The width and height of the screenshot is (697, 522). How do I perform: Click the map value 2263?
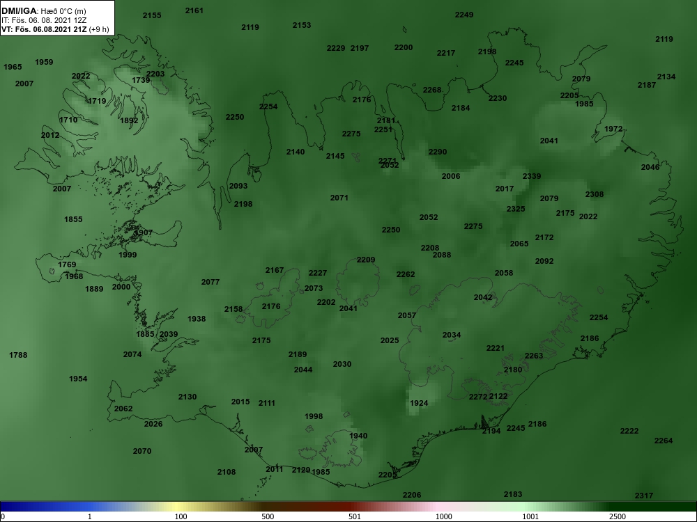pos(534,356)
